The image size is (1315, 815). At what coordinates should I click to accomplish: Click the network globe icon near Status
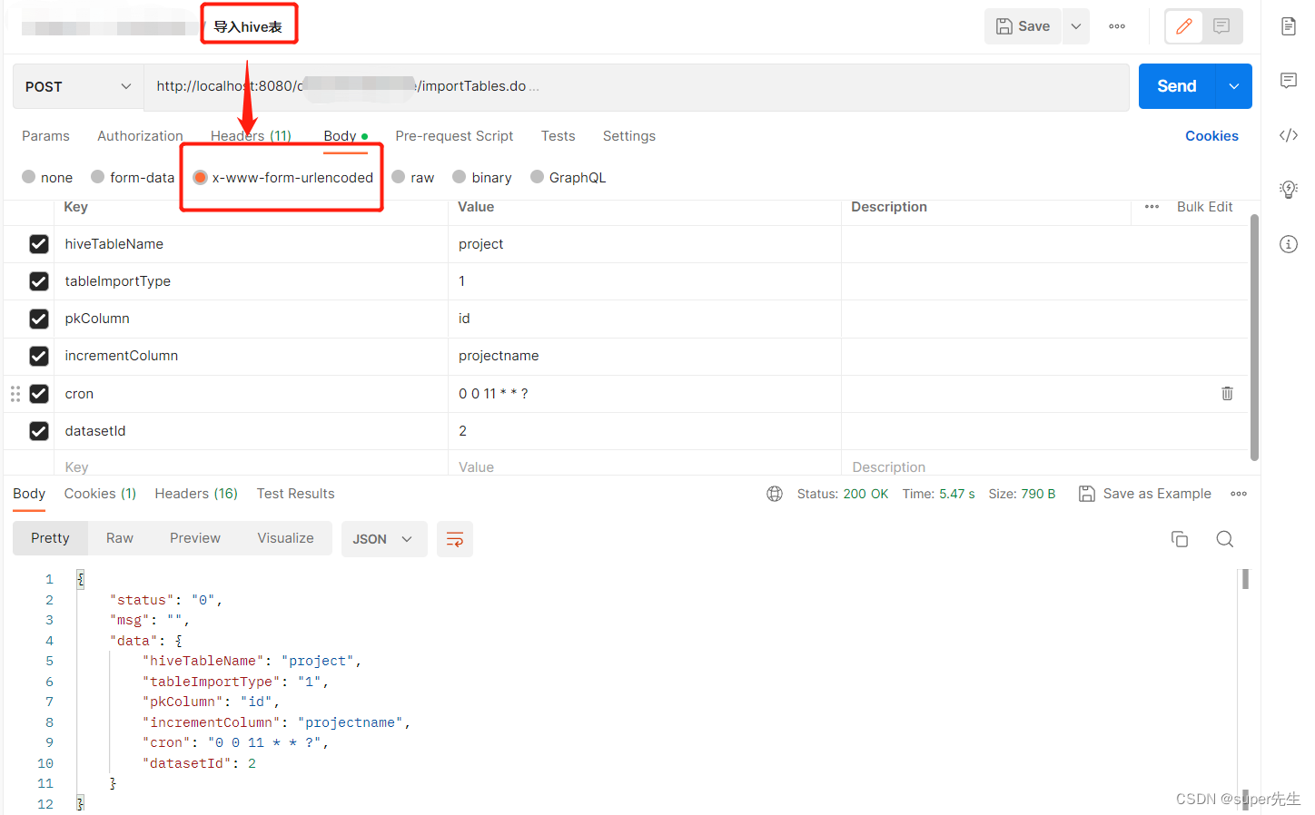tap(775, 494)
